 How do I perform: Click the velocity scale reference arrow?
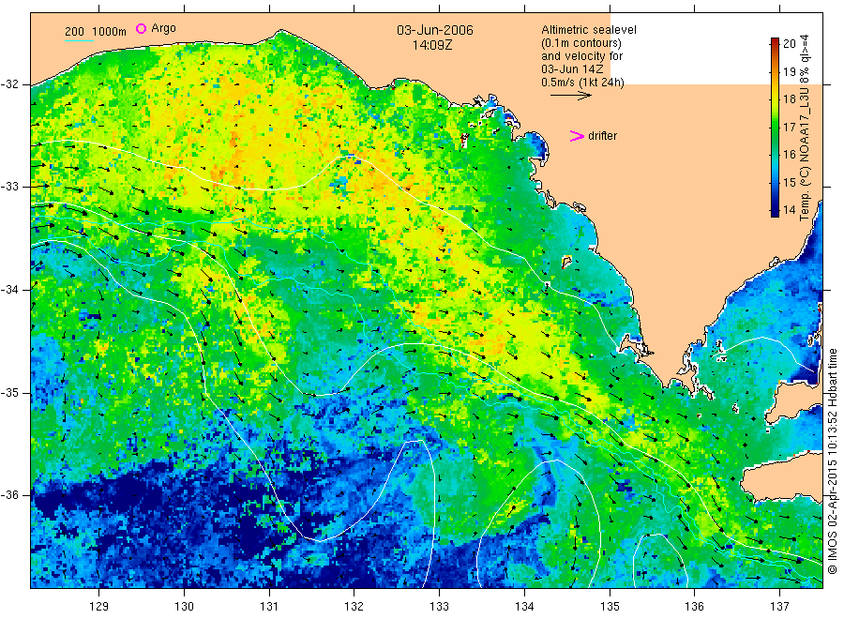[x=570, y=95]
